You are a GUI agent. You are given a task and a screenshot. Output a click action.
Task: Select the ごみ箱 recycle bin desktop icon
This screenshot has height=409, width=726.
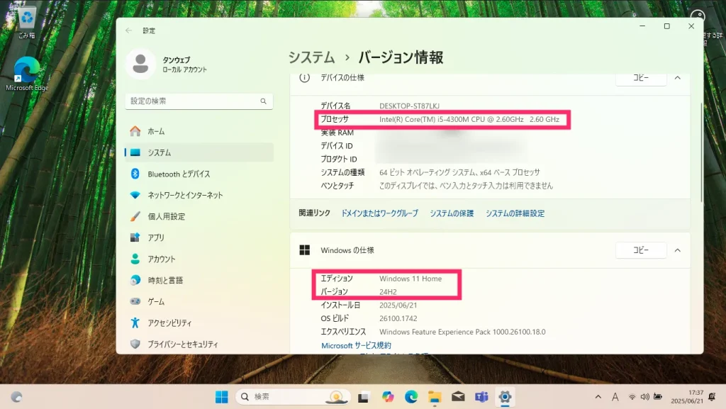pos(27,23)
